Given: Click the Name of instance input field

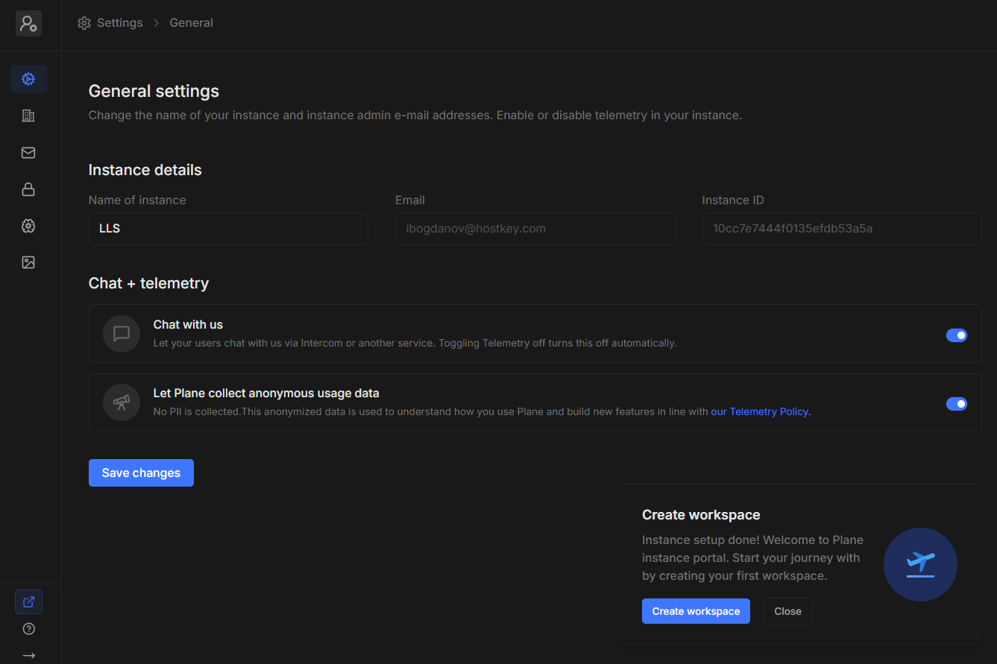Looking at the screenshot, I should click(228, 229).
